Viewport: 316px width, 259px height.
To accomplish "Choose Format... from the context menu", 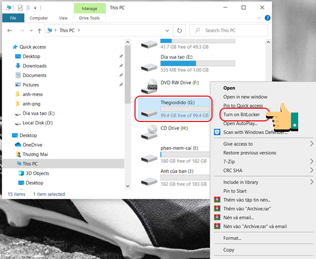I will pos(232,238).
